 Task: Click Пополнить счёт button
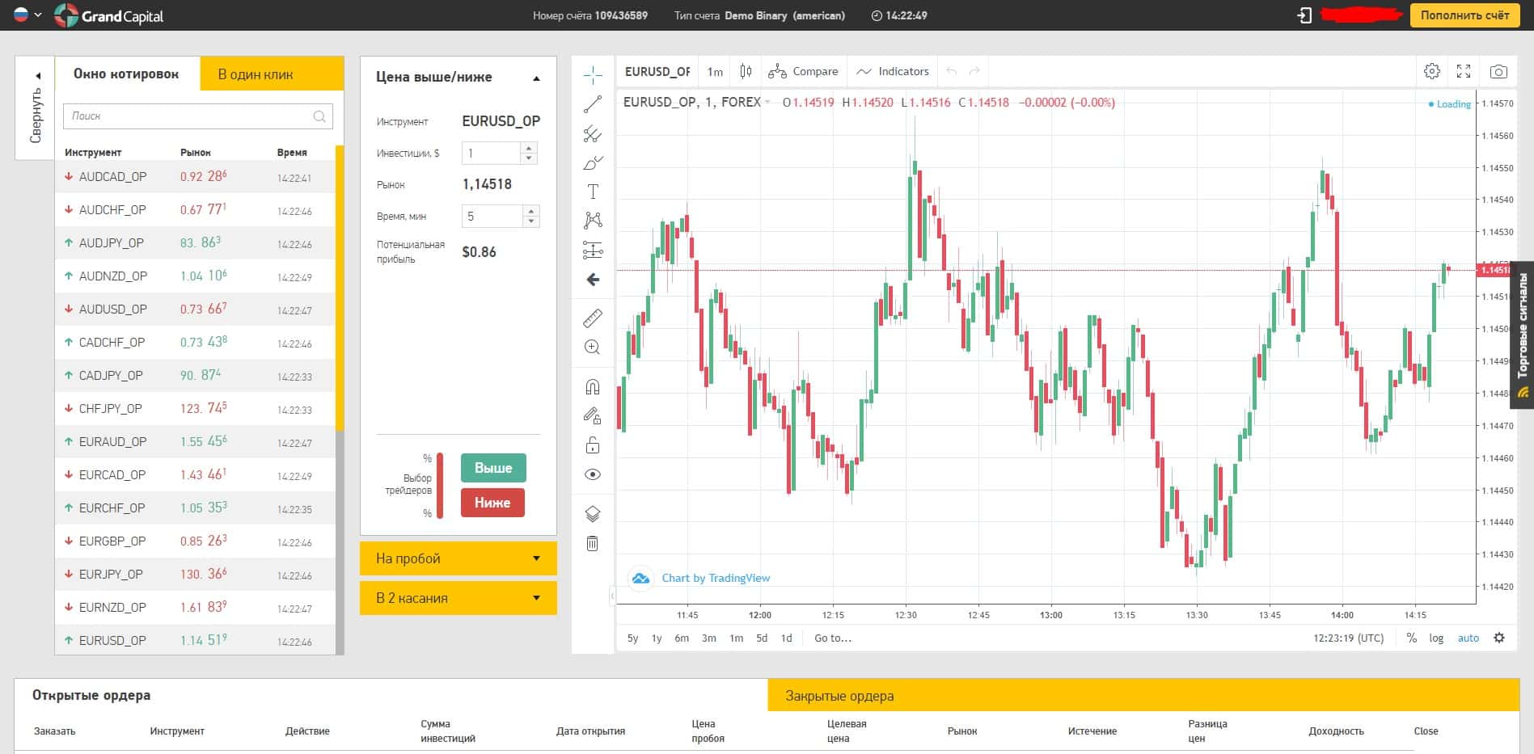pos(1464,15)
